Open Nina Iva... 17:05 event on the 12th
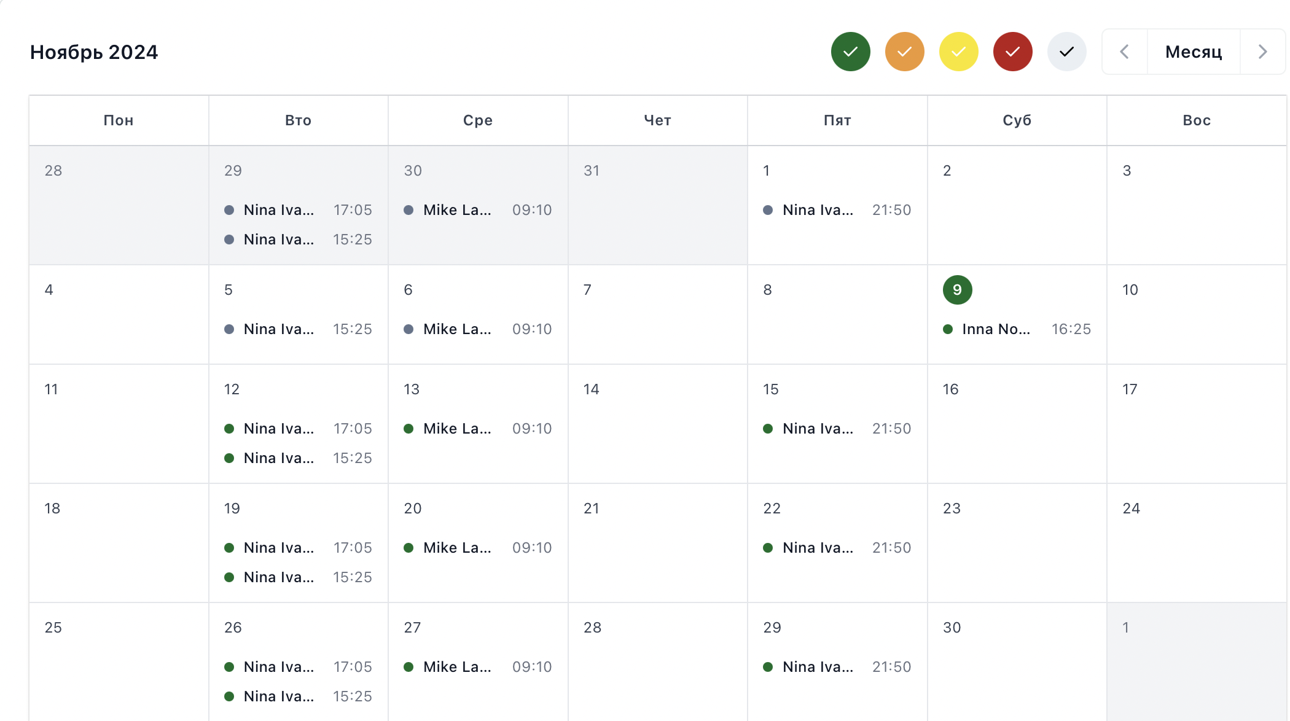 tap(298, 429)
